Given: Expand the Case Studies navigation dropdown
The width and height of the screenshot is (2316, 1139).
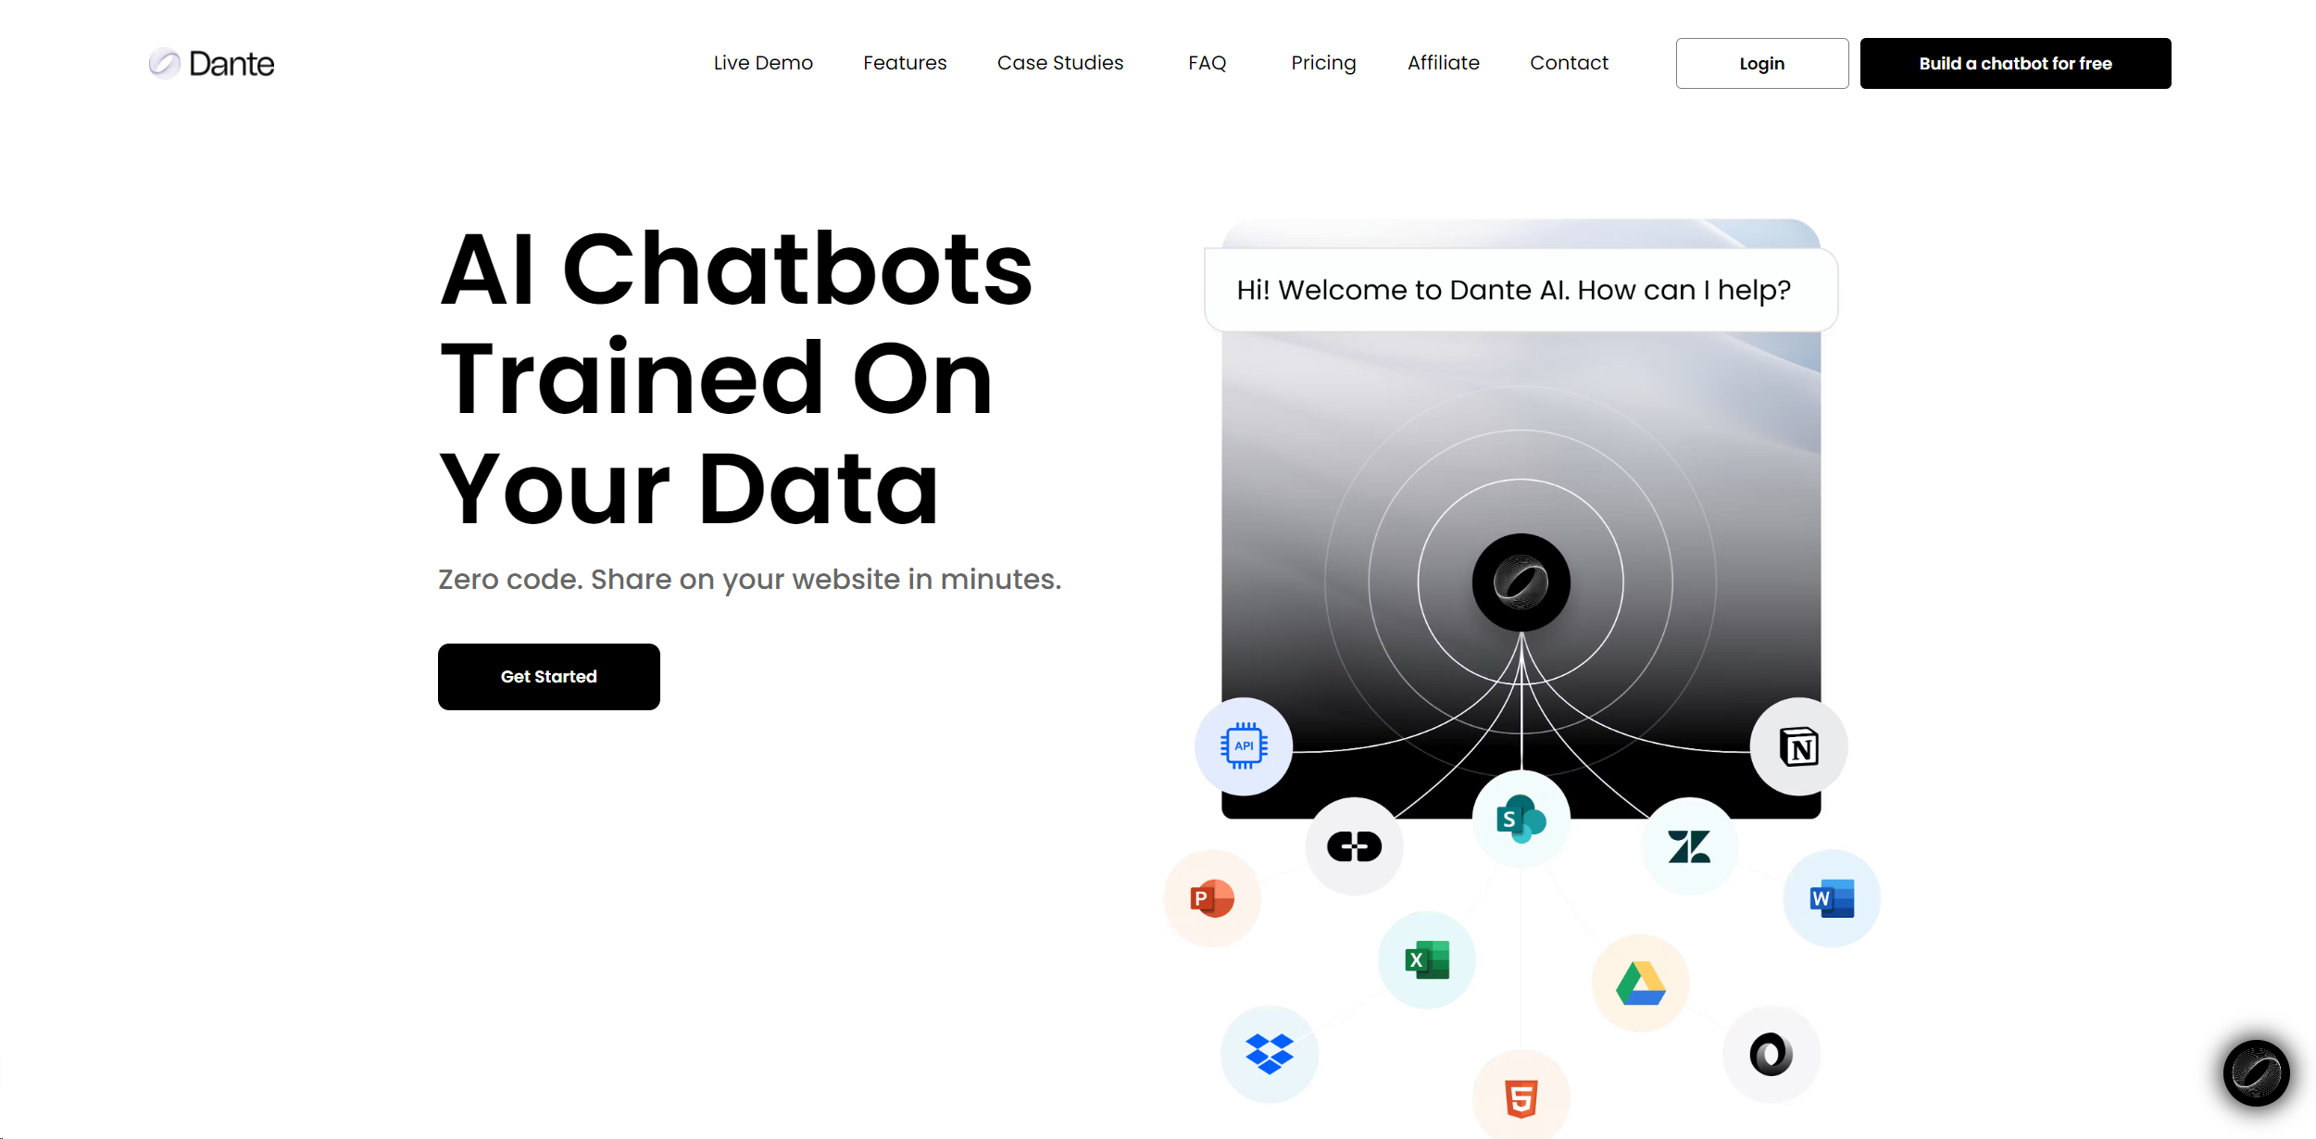Looking at the screenshot, I should tap(1059, 62).
